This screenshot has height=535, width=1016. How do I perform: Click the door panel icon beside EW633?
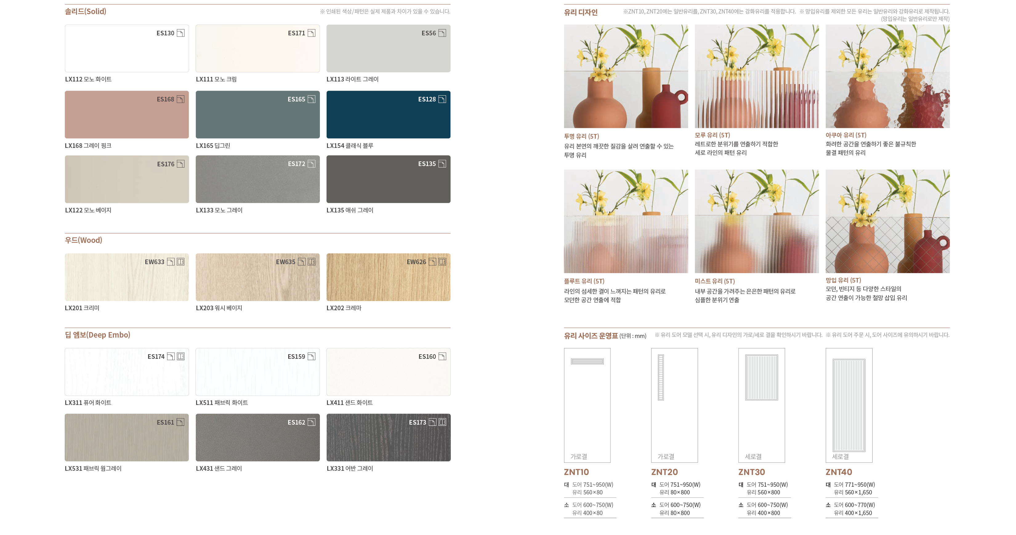[x=181, y=262]
